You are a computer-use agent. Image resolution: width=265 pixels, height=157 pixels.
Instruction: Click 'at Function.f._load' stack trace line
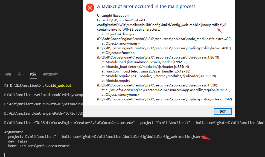pos(146,71)
